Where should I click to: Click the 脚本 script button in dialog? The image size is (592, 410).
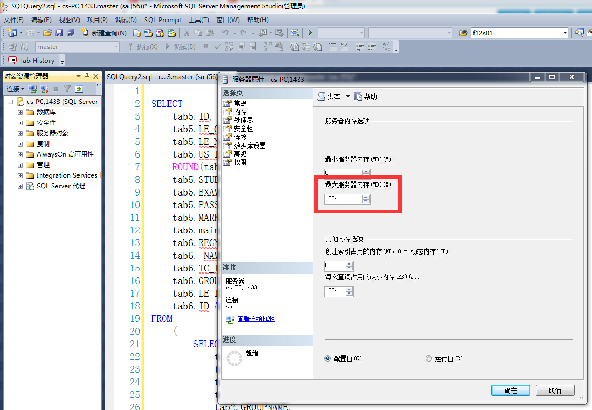[x=329, y=96]
